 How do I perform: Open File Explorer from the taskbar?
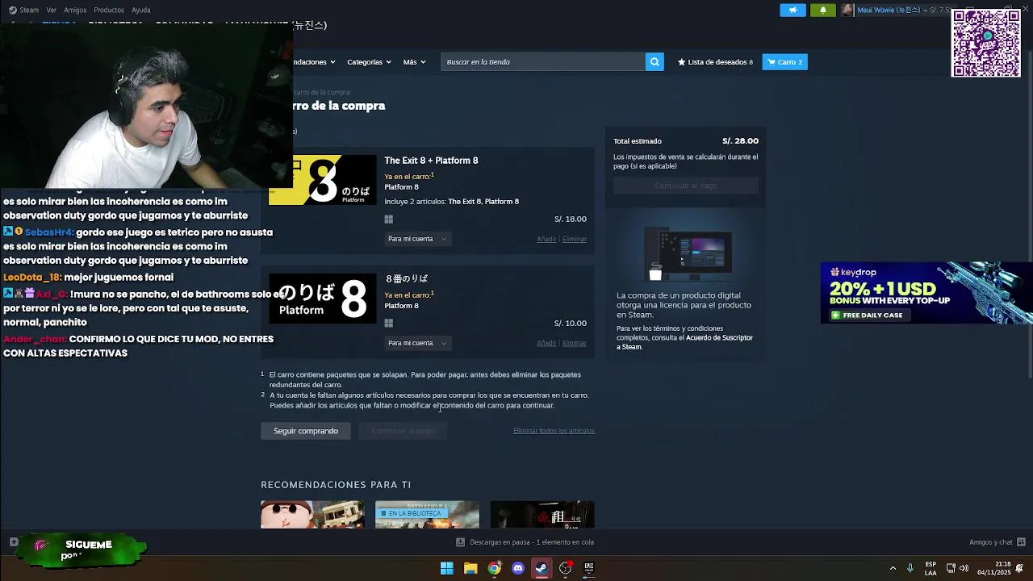tap(470, 568)
